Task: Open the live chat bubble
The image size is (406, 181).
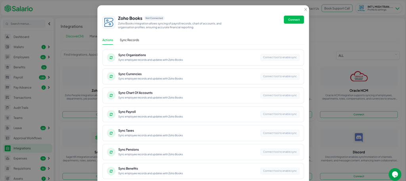Action: click(395, 175)
